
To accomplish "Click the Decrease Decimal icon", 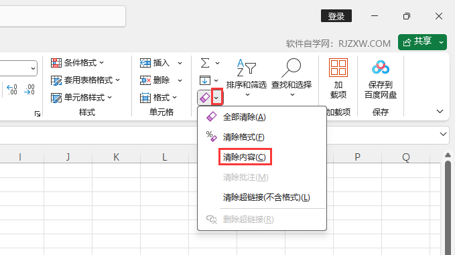I will [x=29, y=89].
